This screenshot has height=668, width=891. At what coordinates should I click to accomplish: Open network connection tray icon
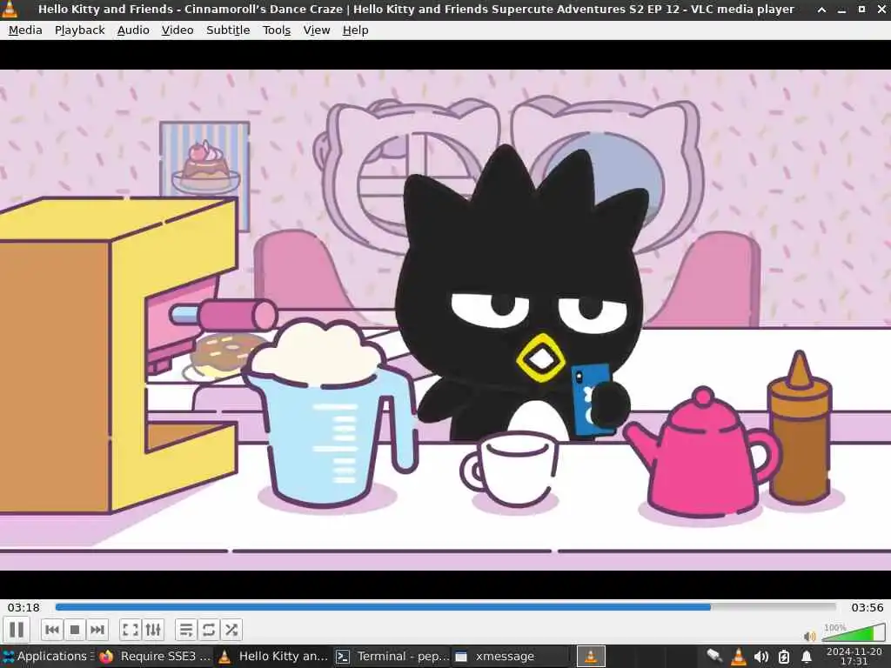714,656
